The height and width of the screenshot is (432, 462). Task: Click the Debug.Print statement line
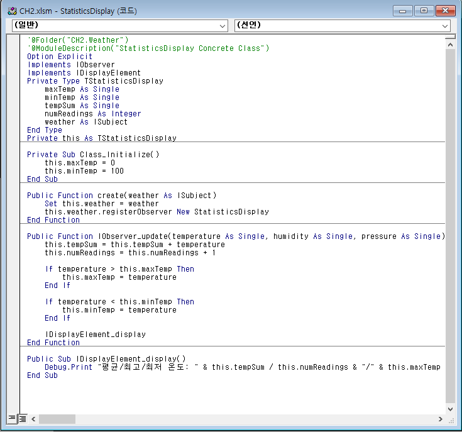[243, 367]
